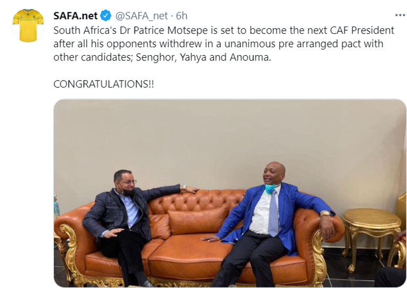The width and height of the screenshot is (407, 288).
Task: Click 'CAF President' in the tweet text
Action: point(367,30)
